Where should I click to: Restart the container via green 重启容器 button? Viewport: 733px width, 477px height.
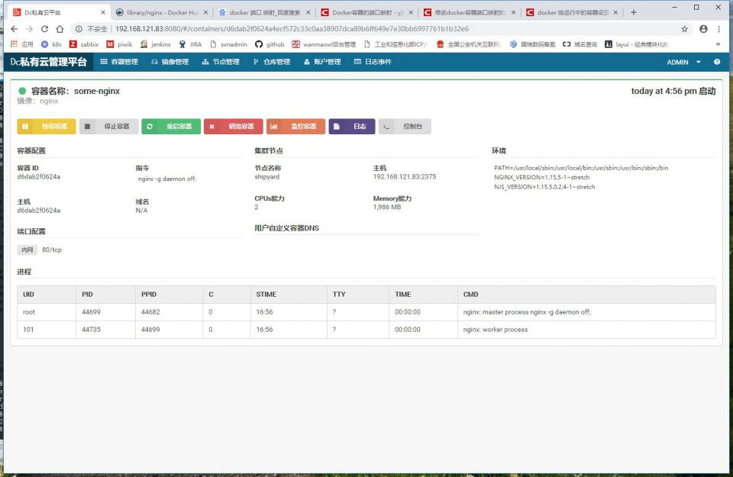pos(171,127)
